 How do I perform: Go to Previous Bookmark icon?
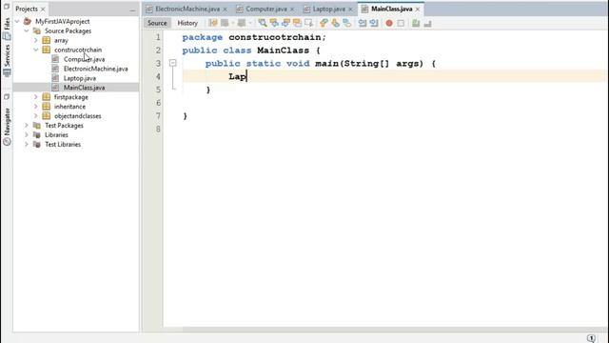(x=324, y=23)
